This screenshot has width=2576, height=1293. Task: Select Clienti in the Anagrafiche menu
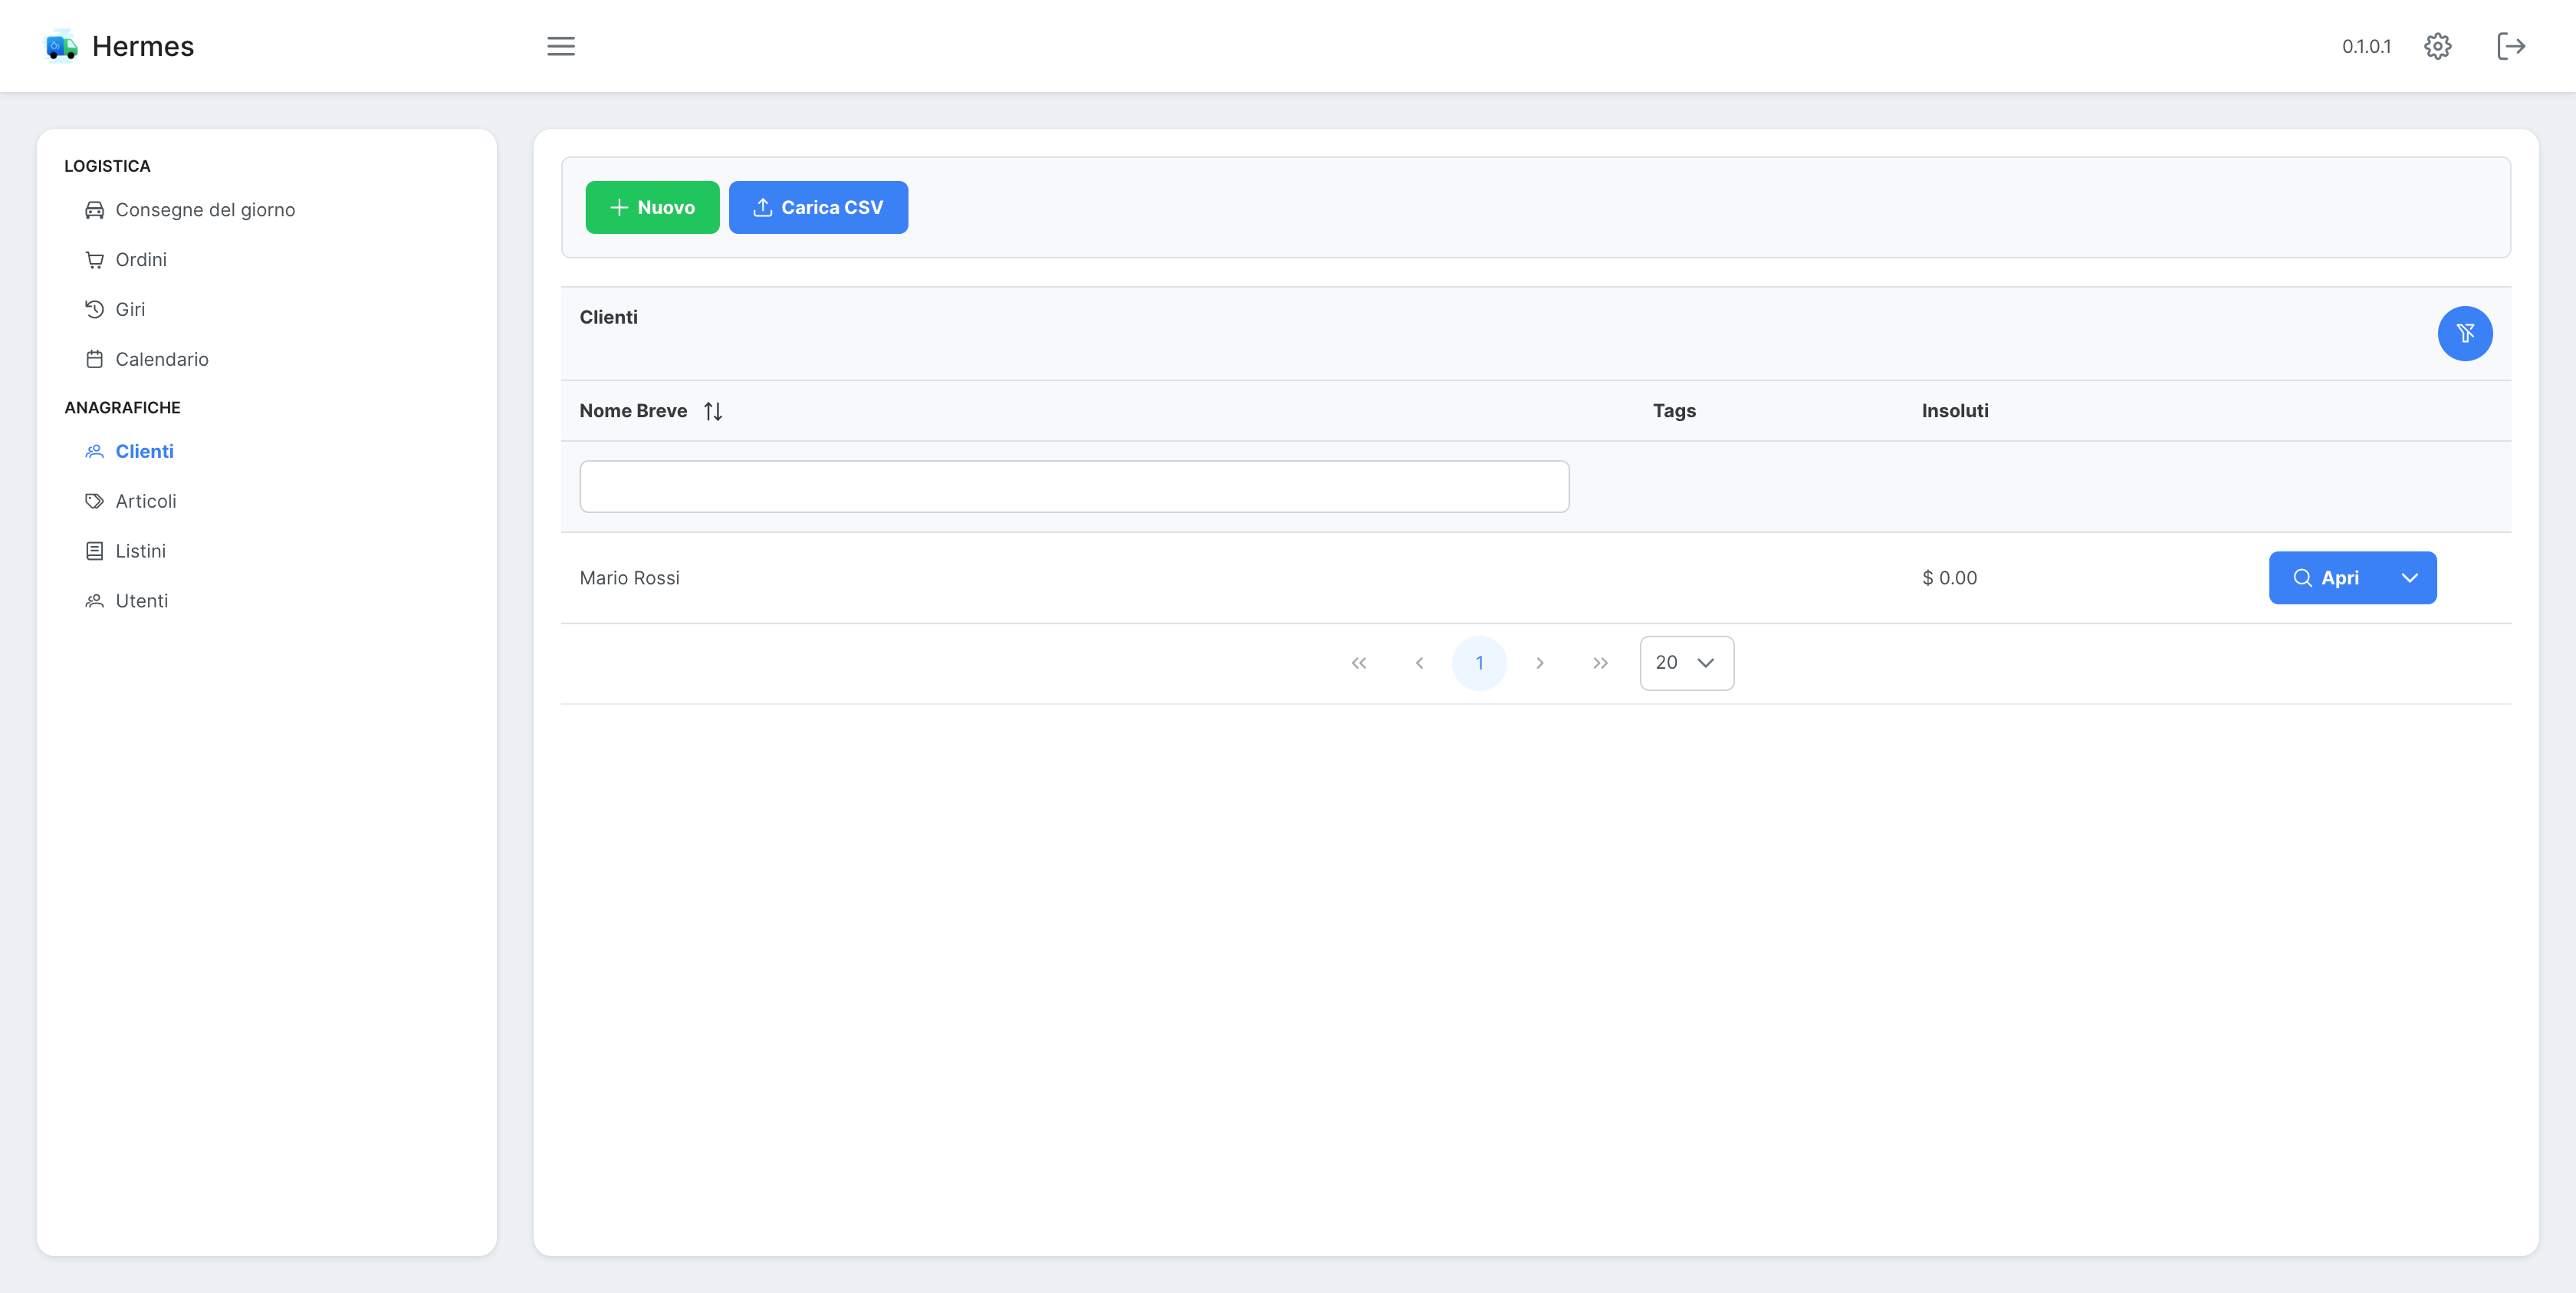(x=144, y=451)
